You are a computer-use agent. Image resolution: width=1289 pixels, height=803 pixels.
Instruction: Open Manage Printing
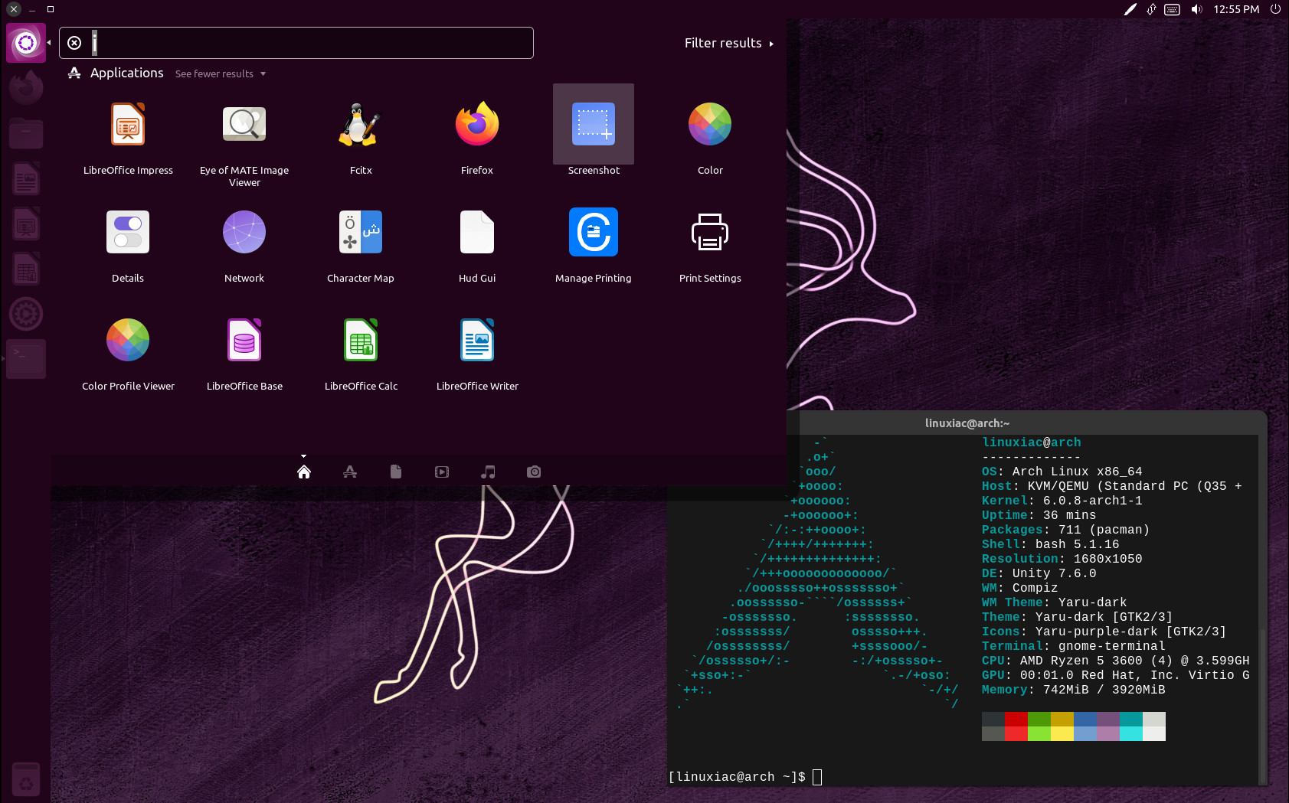[x=594, y=245]
